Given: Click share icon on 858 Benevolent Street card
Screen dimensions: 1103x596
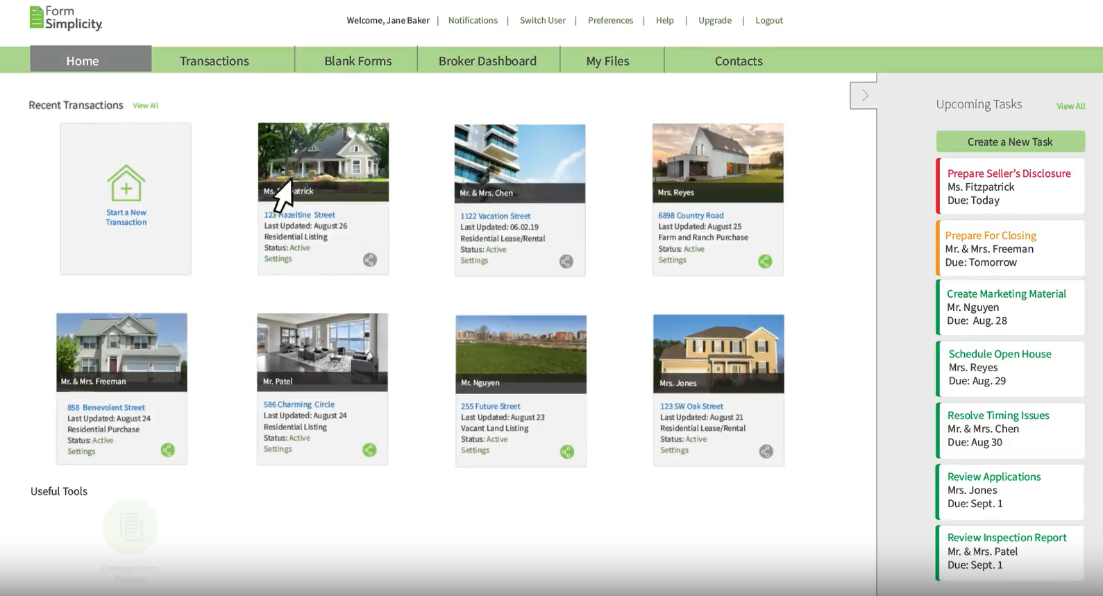Looking at the screenshot, I should point(168,450).
